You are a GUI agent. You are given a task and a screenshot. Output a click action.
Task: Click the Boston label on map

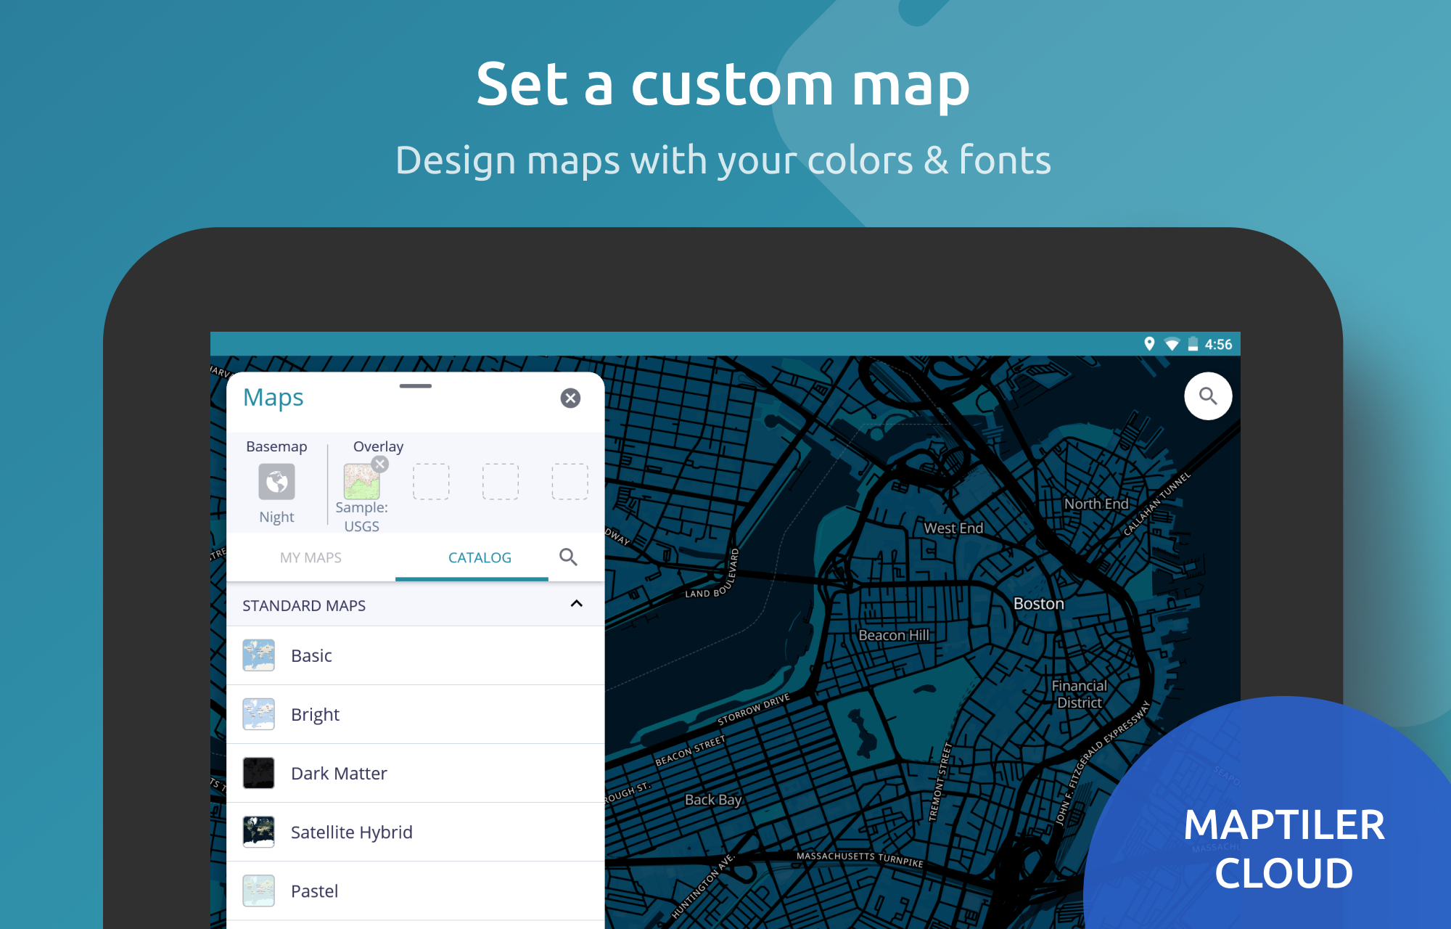pyautogui.click(x=1038, y=604)
